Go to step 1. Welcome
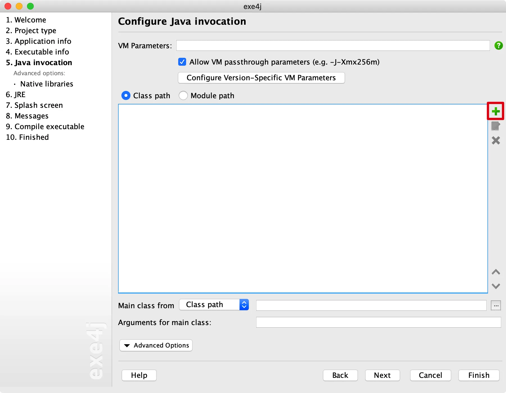The width and height of the screenshot is (506, 393). click(x=26, y=20)
